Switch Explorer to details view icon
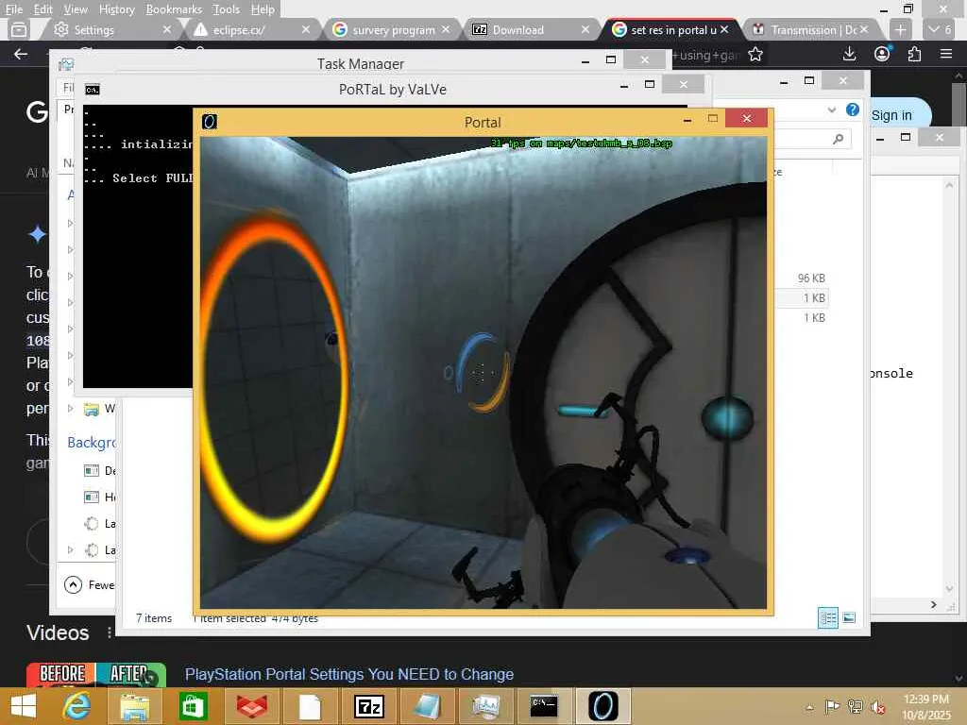The height and width of the screenshot is (725, 967). (x=827, y=617)
